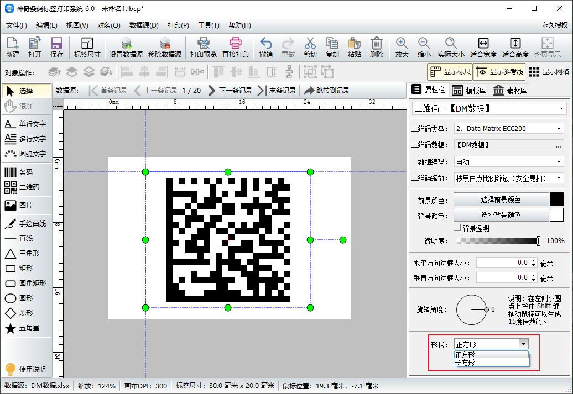573x394 pixels.
Task: Click 跳转到记录 jump to record
Action: (327, 90)
